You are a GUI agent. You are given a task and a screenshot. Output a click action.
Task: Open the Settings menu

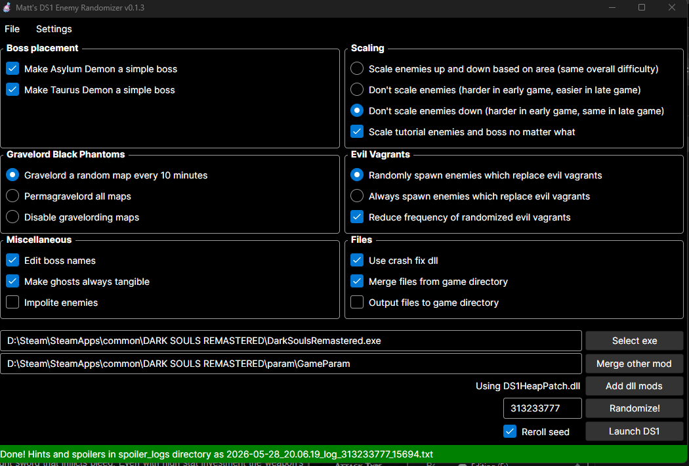[54, 29]
